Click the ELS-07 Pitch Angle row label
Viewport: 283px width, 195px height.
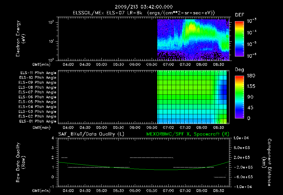click(37, 92)
